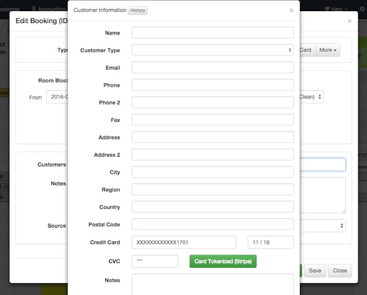Click the Card Tokenized (Stripe) button
This screenshot has height=295, width=367.
point(223,262)
